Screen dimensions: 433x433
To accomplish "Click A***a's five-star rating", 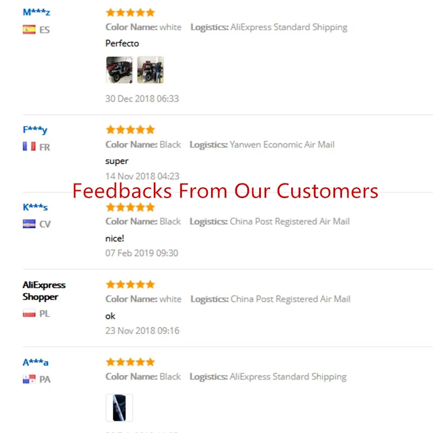I will click(x=130, y=362).
